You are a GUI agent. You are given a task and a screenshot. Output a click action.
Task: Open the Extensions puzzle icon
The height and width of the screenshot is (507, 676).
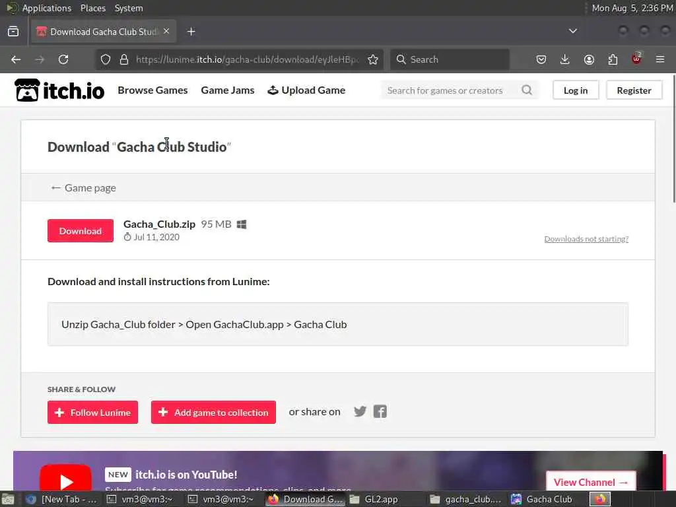[613, 59]
